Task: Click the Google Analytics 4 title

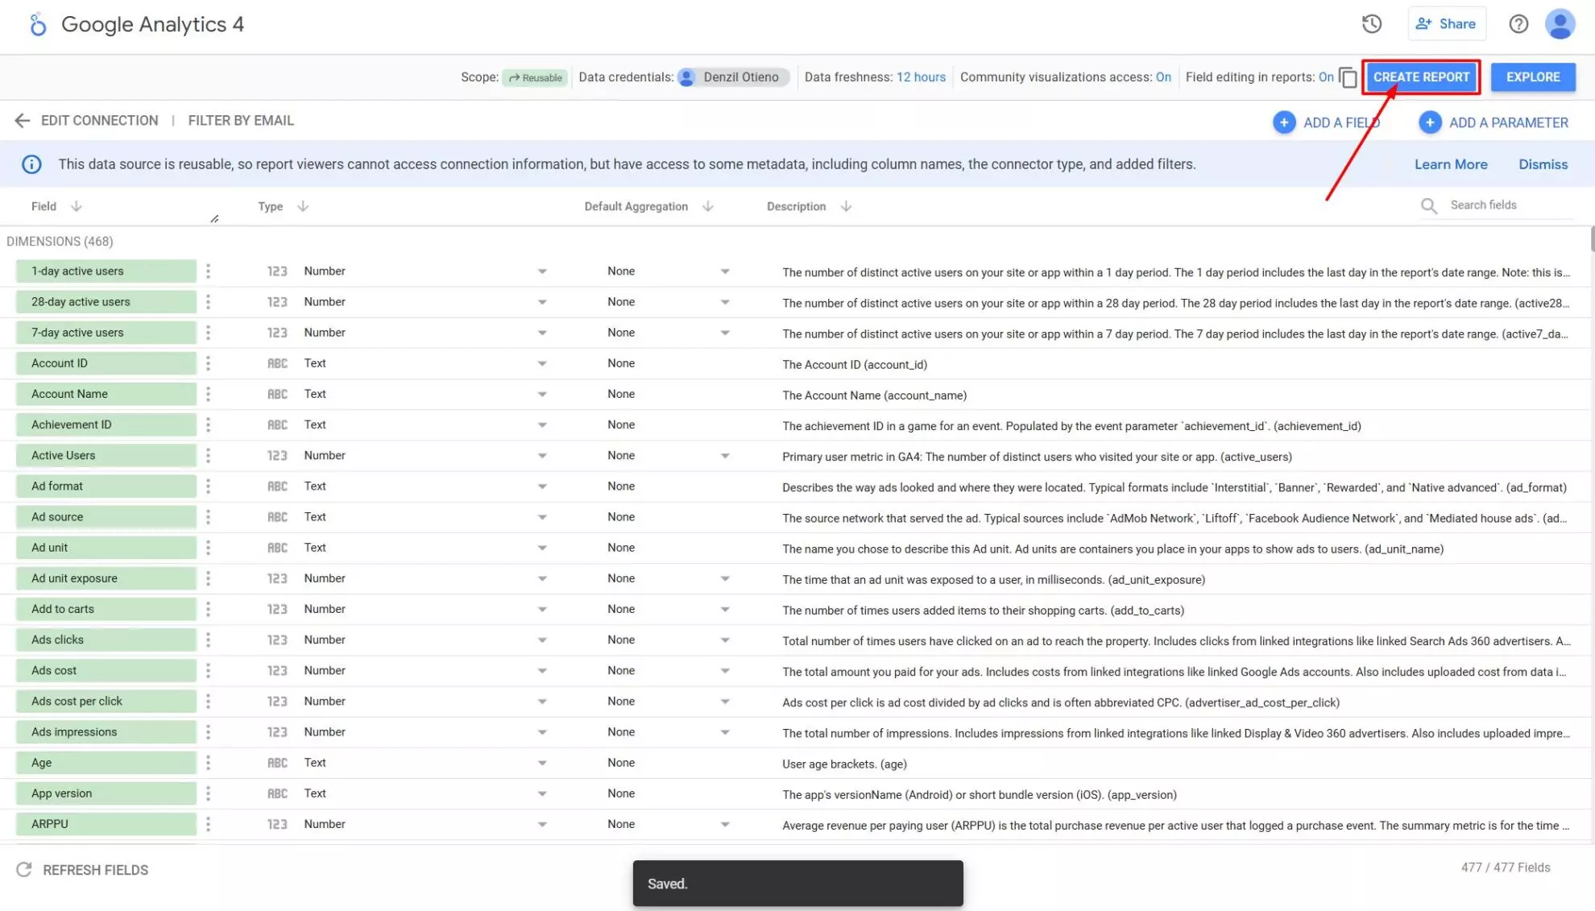Action: tap(152, 24)
